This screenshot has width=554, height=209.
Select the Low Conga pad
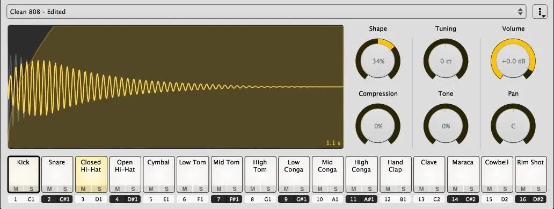(294, 174)
